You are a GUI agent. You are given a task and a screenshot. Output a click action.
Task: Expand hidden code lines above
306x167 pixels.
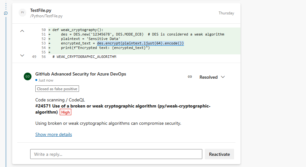(x=22, y=31)
